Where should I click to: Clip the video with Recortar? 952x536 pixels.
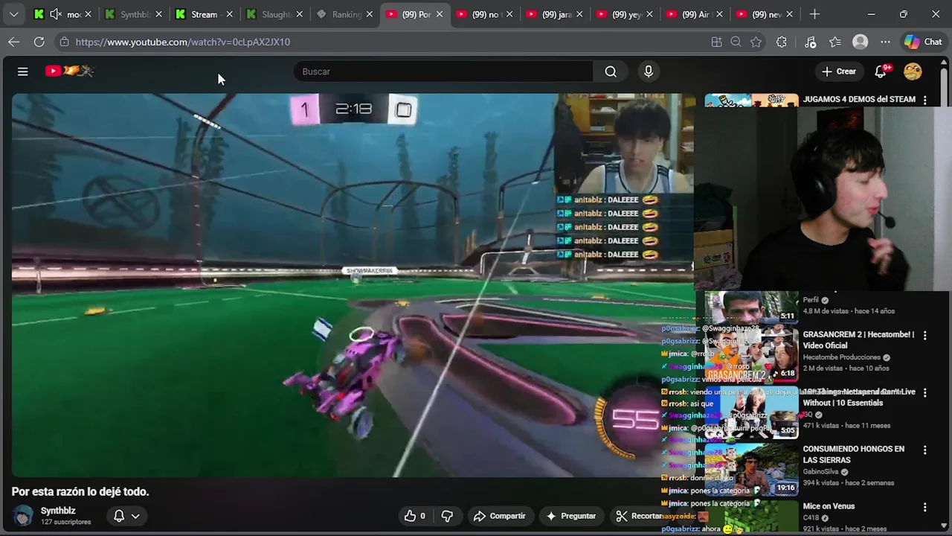click(x=639, y=516)
